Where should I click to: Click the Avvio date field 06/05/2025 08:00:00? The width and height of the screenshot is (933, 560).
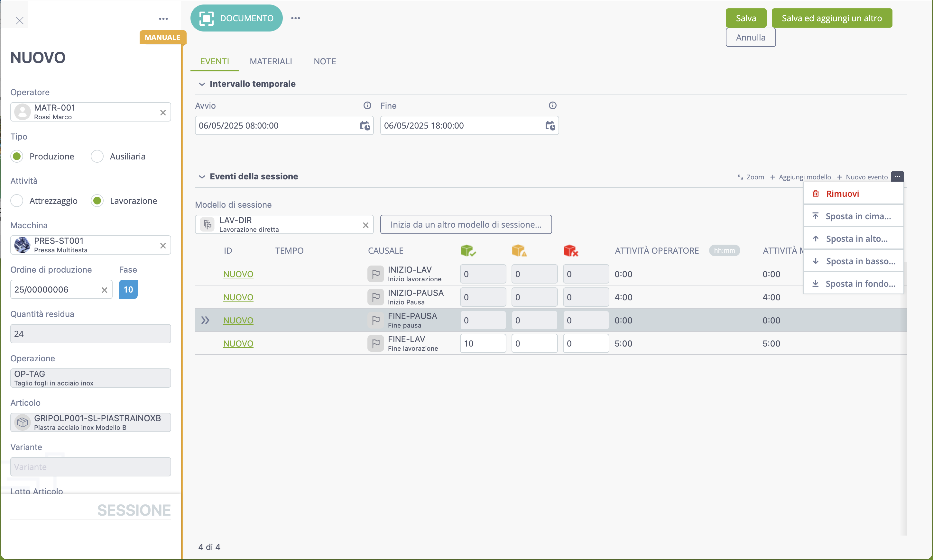click(284, 125)
